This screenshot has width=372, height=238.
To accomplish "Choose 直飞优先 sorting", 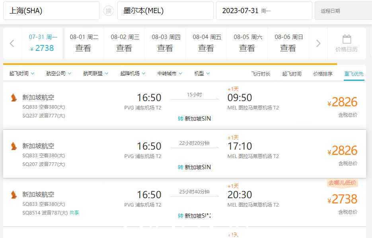I will [354, 74].
